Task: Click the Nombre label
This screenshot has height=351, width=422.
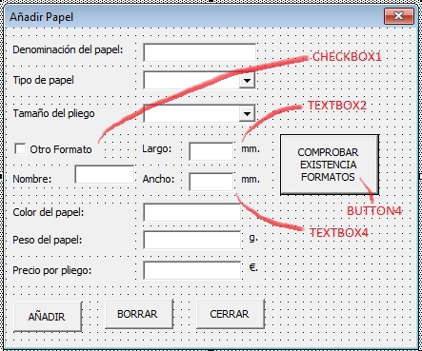Action: point(32,179)
